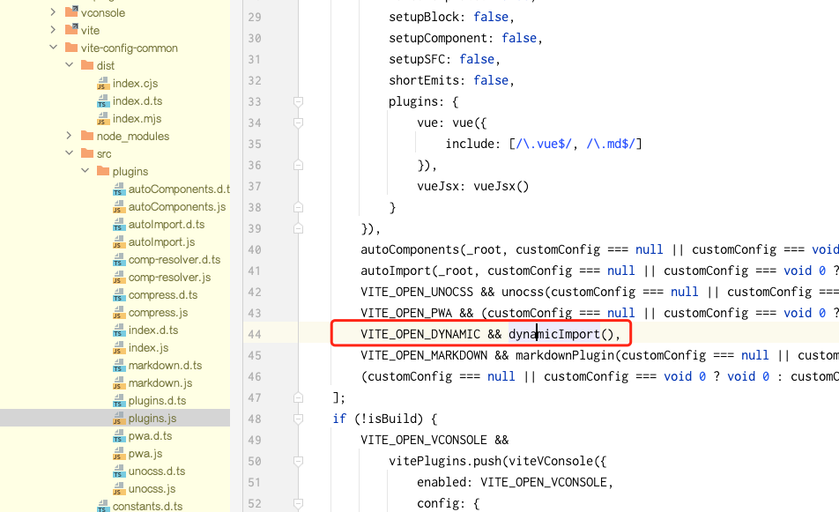The image size is (839, 512).
Task: Click the dist folder icon
Action: pos(87,64)
